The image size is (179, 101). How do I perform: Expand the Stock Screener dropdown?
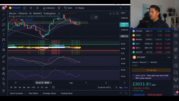(18, 93)
